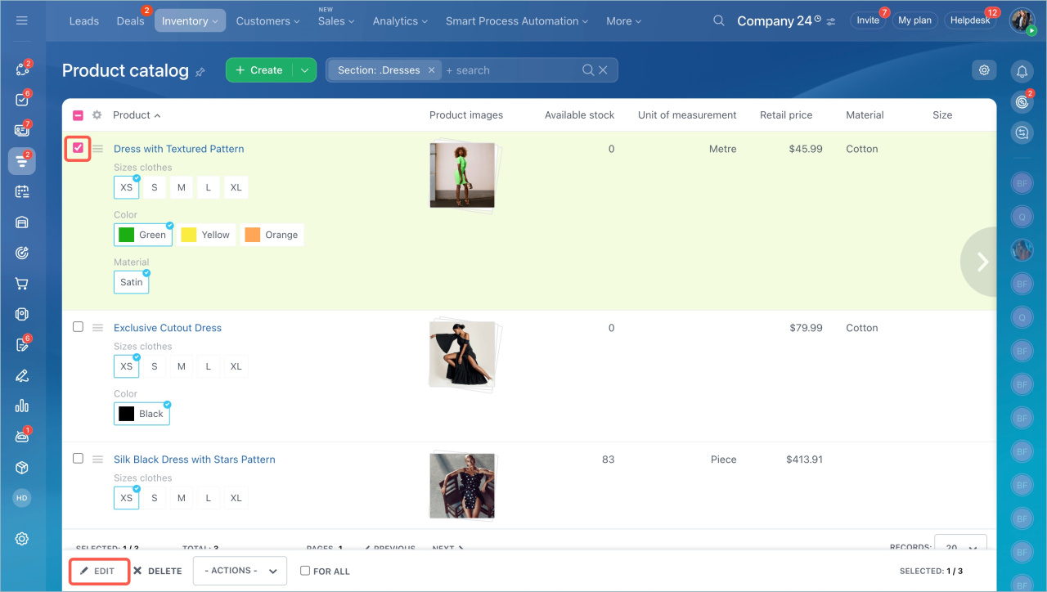1047x592 pixels.
Task: Remove the Section: .Dresses filter chip
Action: coord(432,70)
